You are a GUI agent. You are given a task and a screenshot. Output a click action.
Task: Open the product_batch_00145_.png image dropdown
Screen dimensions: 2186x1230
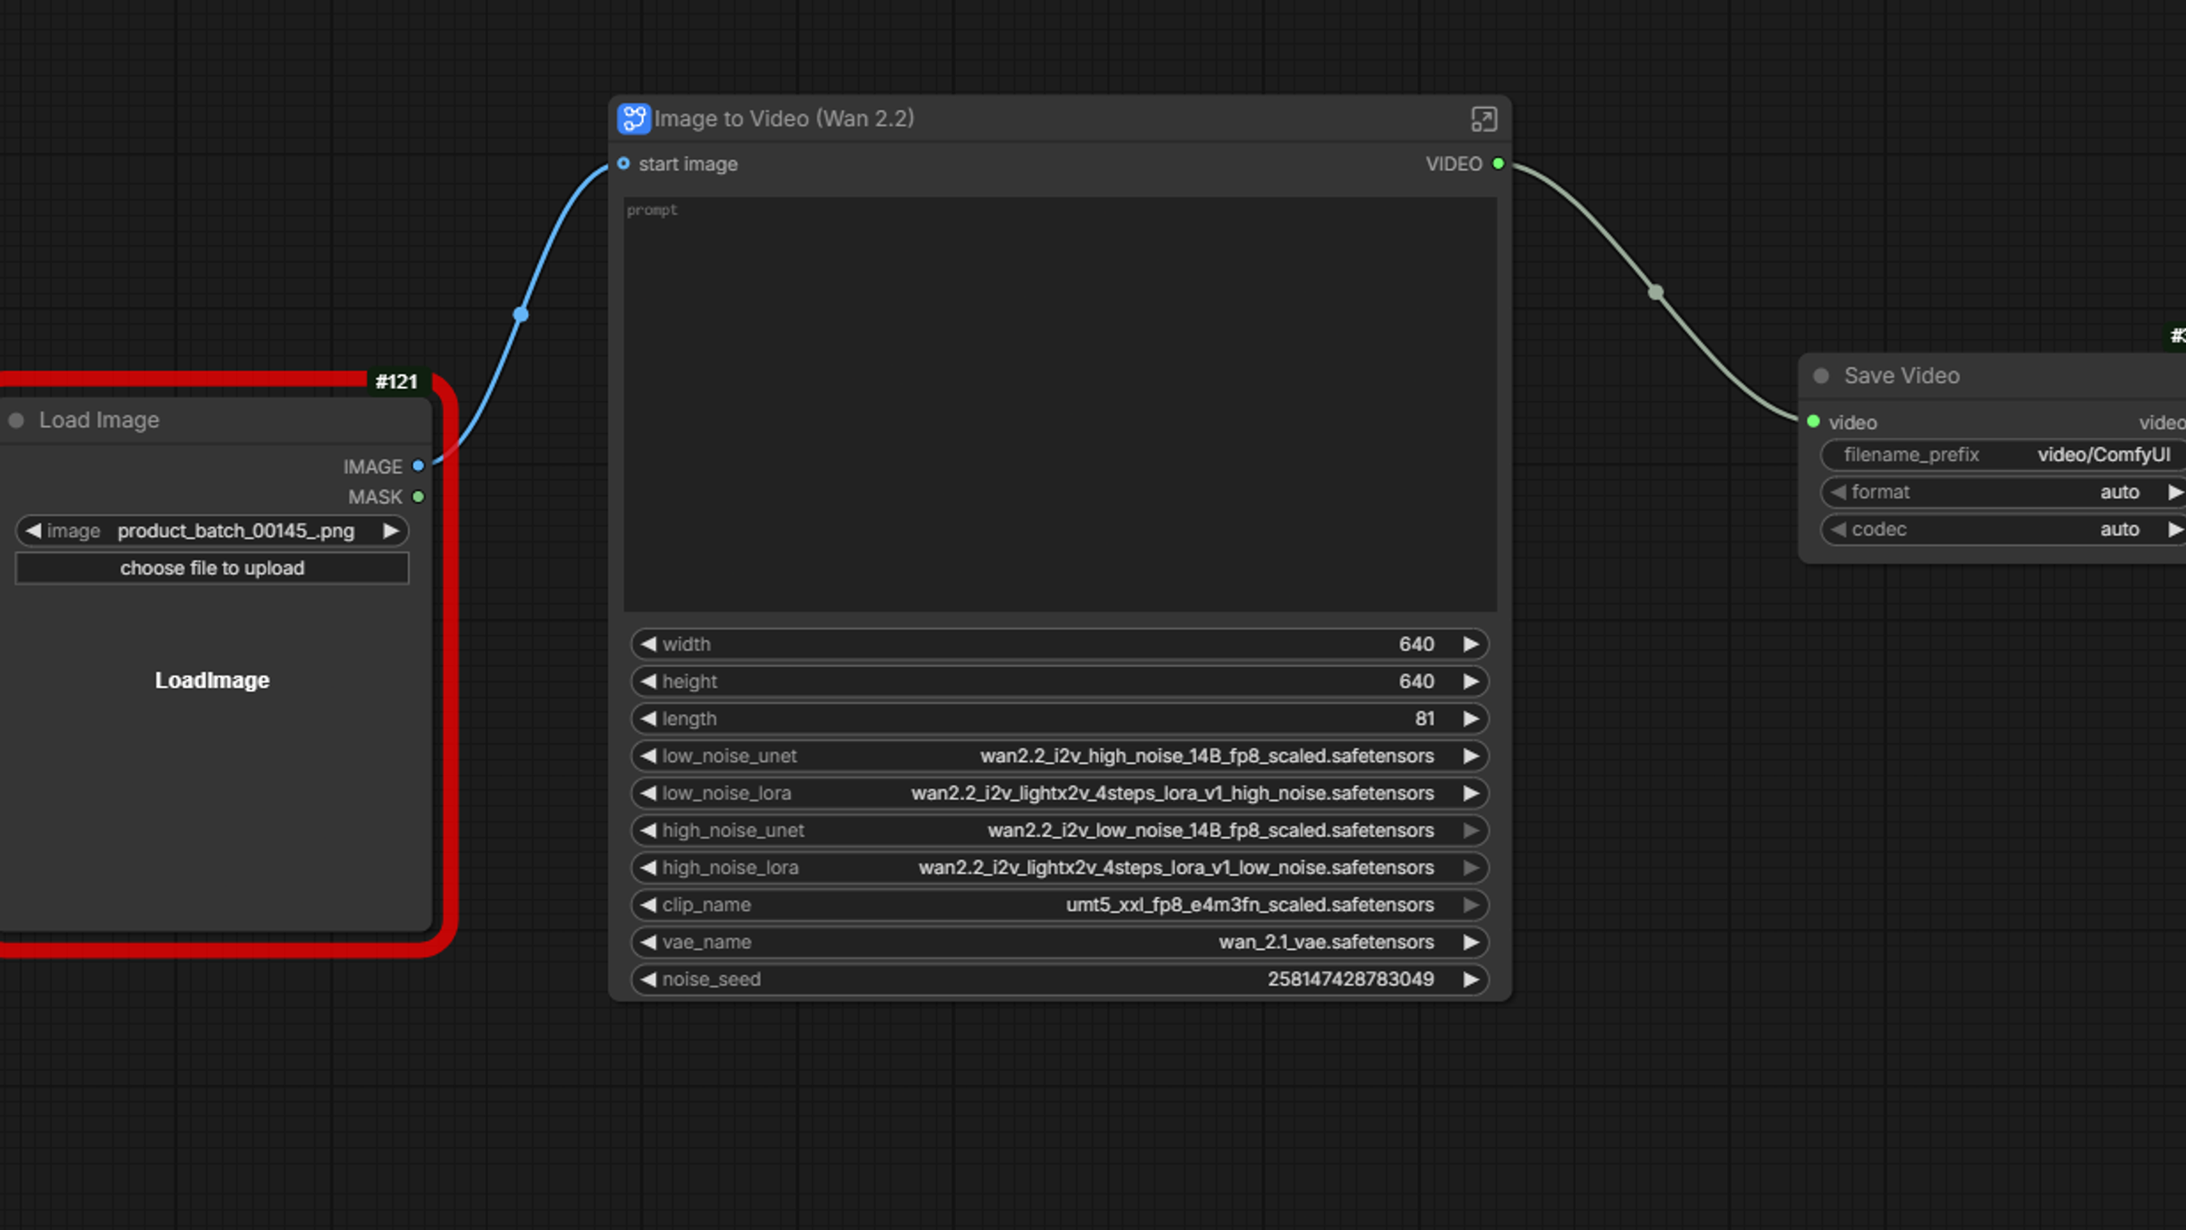click(212, 531)
